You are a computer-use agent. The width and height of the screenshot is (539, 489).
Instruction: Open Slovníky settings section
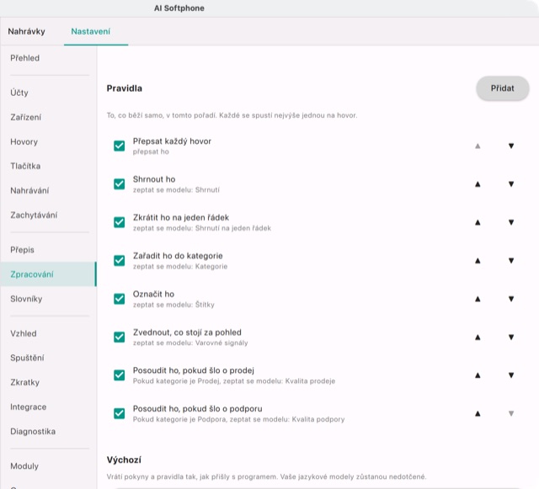49,299
